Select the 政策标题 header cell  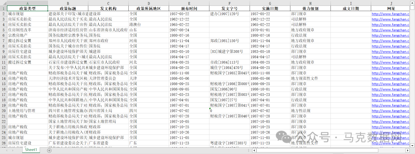(68, 8)
